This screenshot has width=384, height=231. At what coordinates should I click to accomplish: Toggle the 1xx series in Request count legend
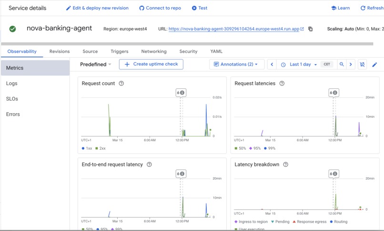[x=87, y=148]
